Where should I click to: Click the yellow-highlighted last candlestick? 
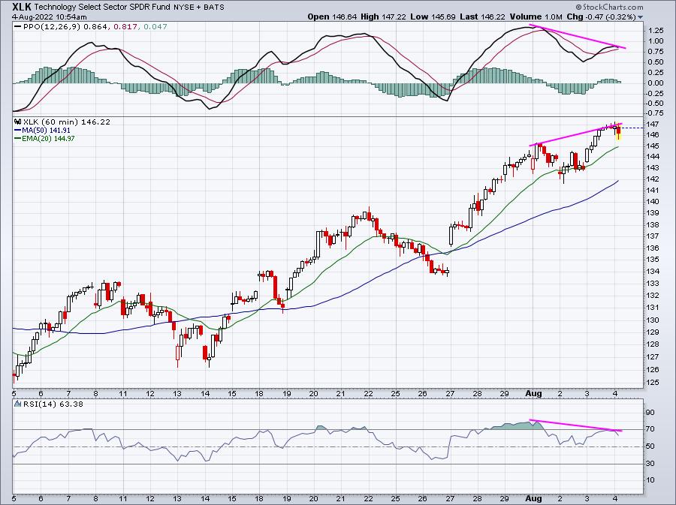(x=619, y=133)
